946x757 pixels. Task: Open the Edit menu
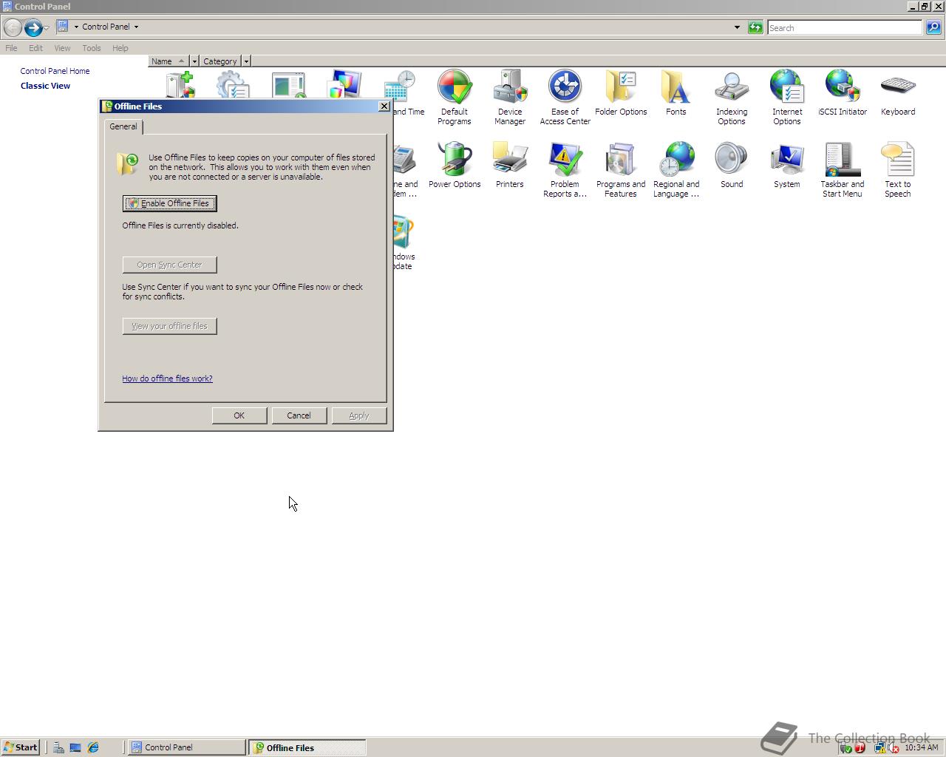[x=35, y=48]
